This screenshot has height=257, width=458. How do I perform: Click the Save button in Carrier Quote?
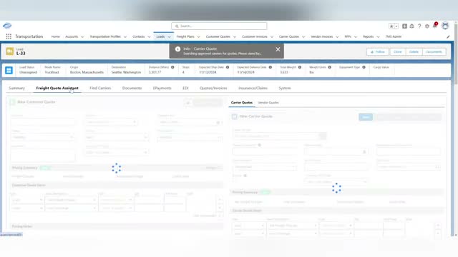click(x=366, y=117)
